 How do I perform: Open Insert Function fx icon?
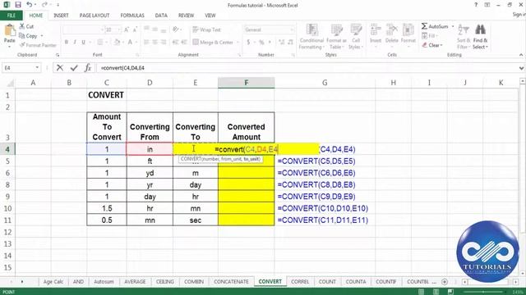[x=88, y=68]
